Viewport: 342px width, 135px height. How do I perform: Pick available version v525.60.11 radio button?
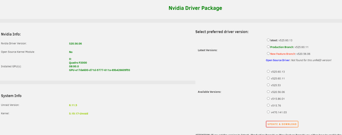(x=268, y=78)
